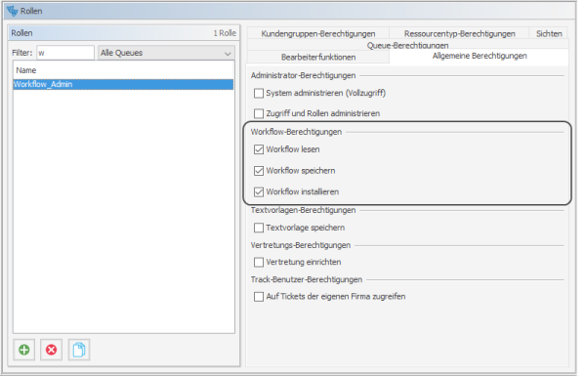Image resolution: width=586 pixels, height=377 pixels.
Task: Delete role using red X icon
Action: [51, 350]
